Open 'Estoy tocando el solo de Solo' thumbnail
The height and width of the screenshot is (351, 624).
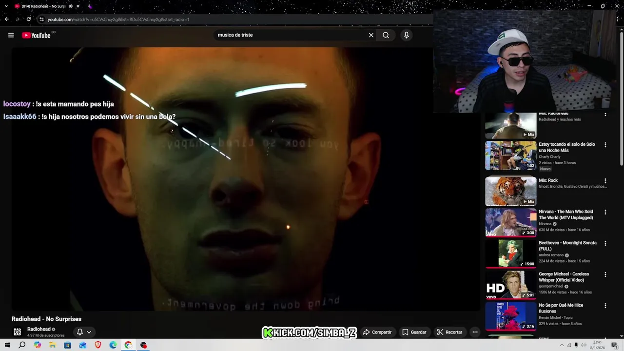510,156
